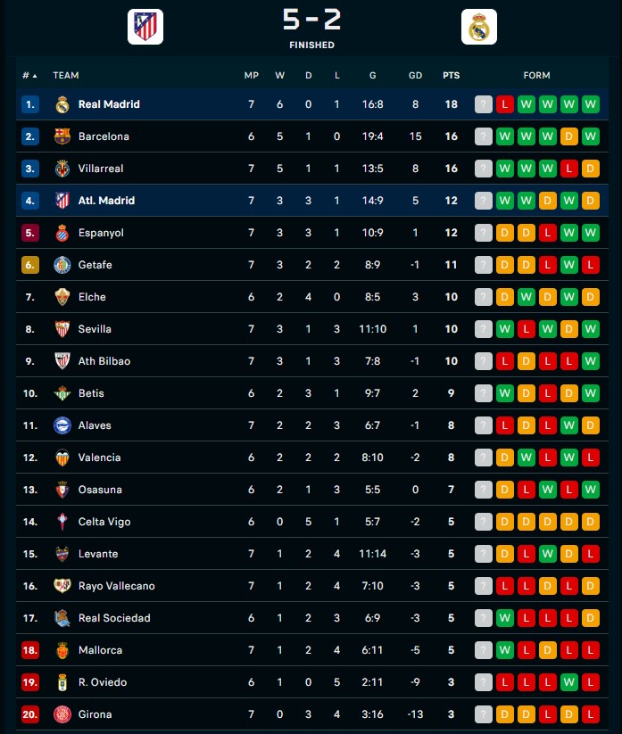The image size is (622, 734).
Task: Click the Getafe club badge
Action: 62,265
